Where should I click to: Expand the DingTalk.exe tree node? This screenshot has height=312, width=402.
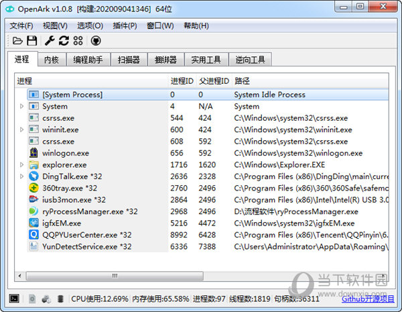point(22,176)
